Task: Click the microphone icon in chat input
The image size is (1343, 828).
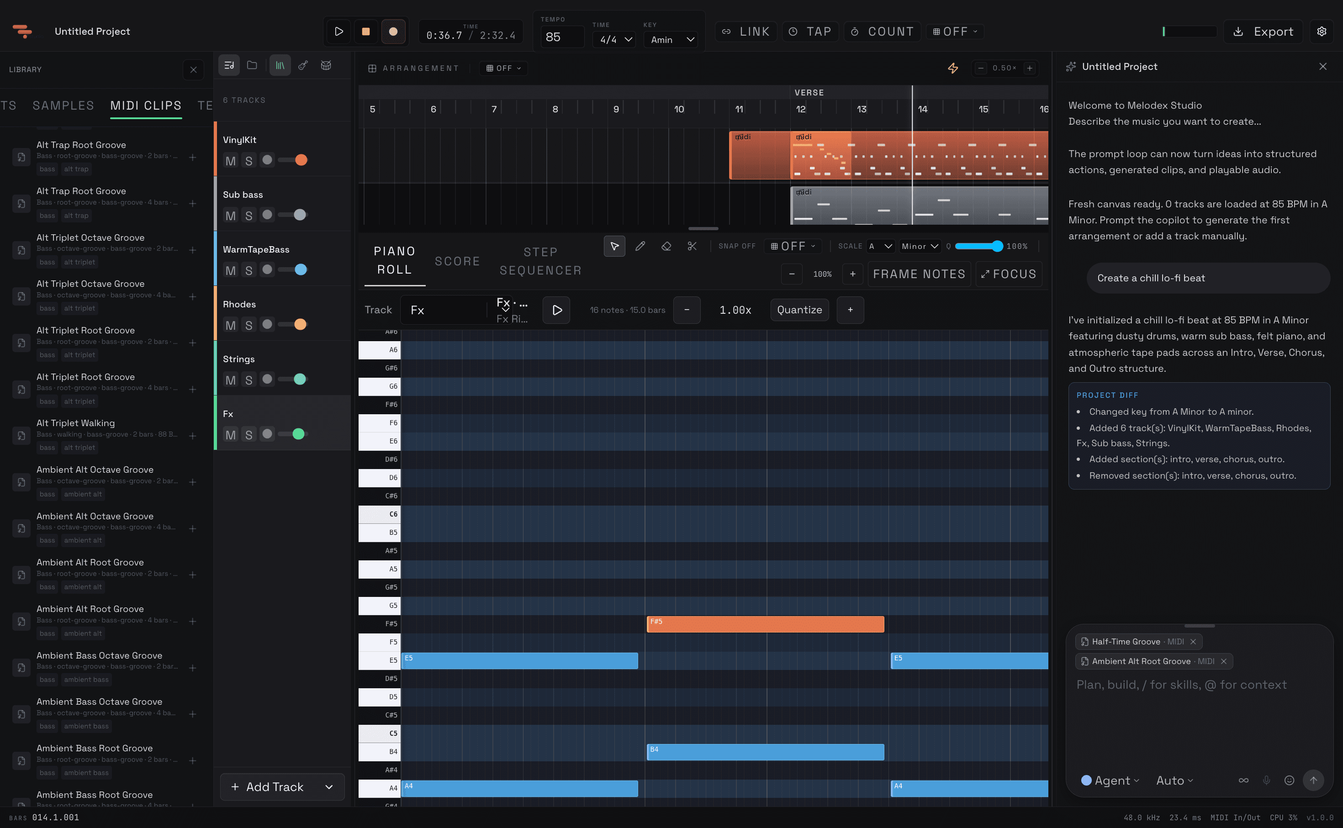Action: click(x=1266, y=780)
